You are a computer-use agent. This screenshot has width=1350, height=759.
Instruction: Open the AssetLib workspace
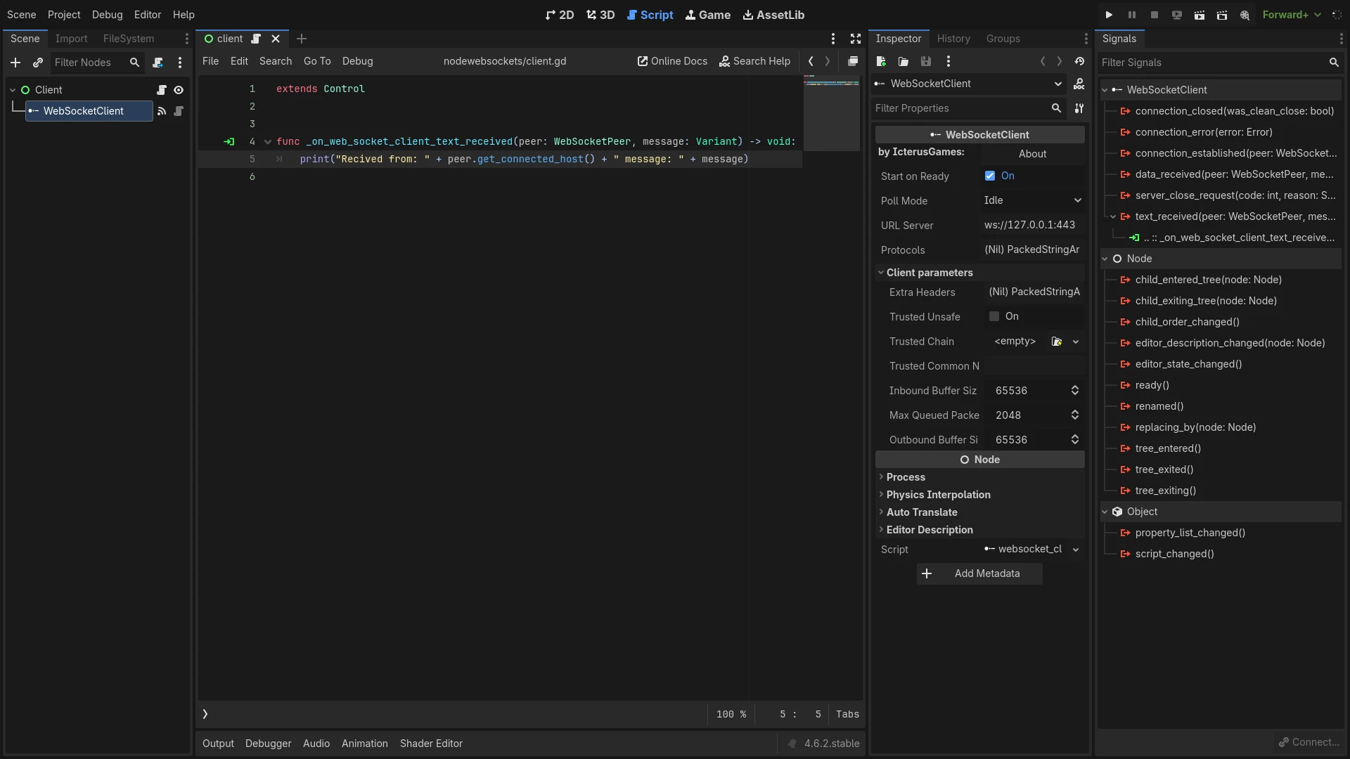pos(773,15)
